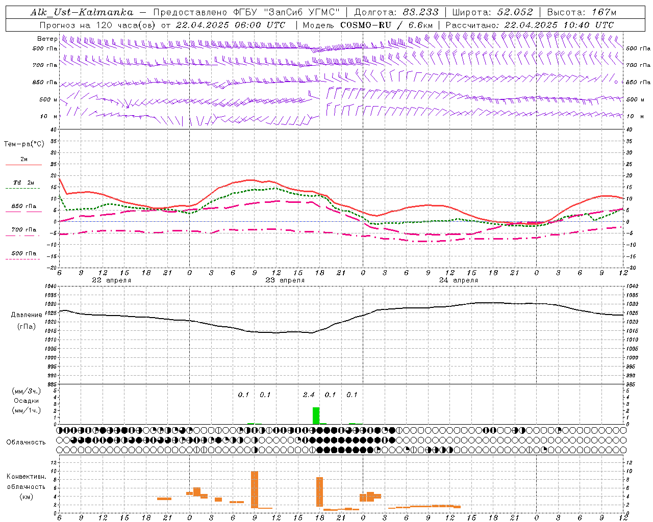Click the provider text ФГБУ "ЗапСиб УГМС"

pyautogui.click(x=286, y=12)
